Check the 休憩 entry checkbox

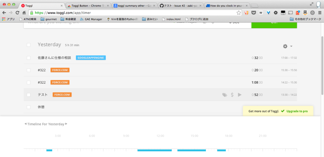pos(28,107)
